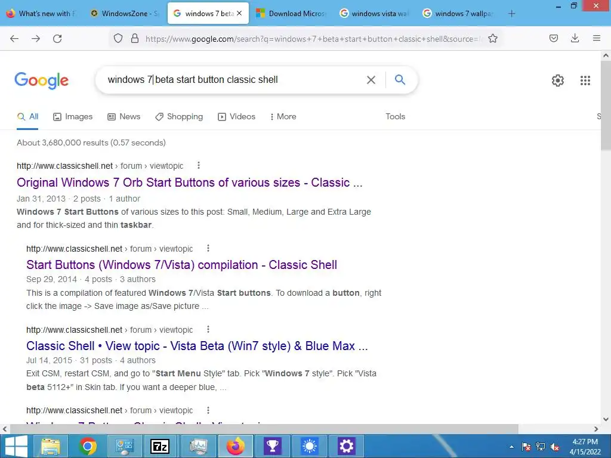The width and height of the screenshot is (611, 458).
Task: Click muted volume tray icon
Action: (555, 447)
